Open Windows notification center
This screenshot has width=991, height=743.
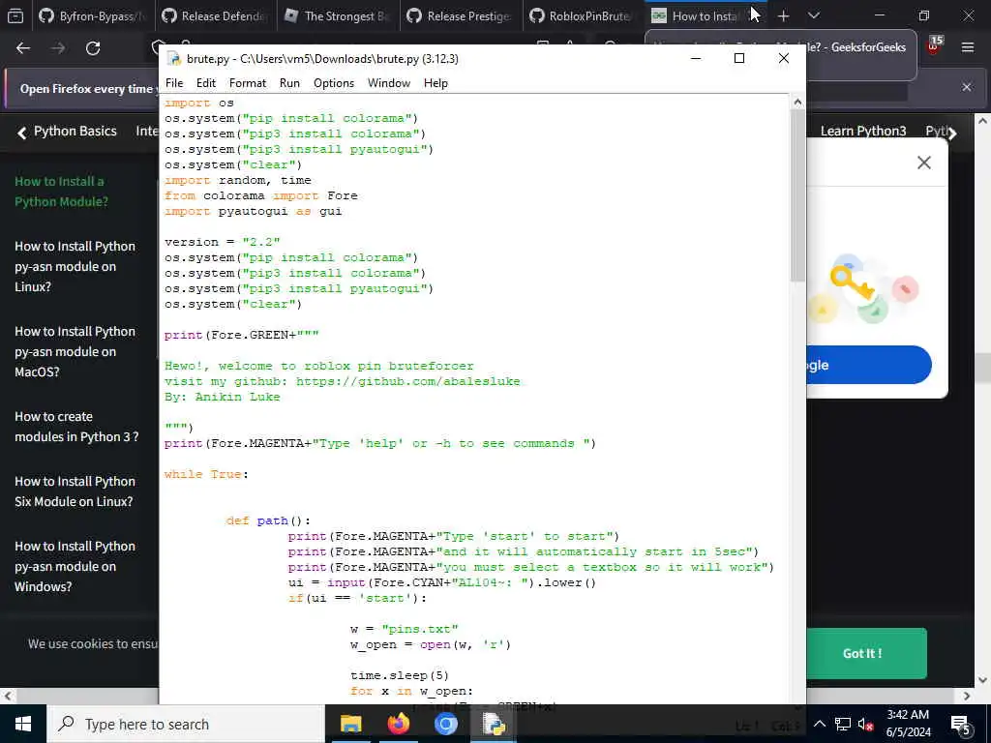(961, 724)
